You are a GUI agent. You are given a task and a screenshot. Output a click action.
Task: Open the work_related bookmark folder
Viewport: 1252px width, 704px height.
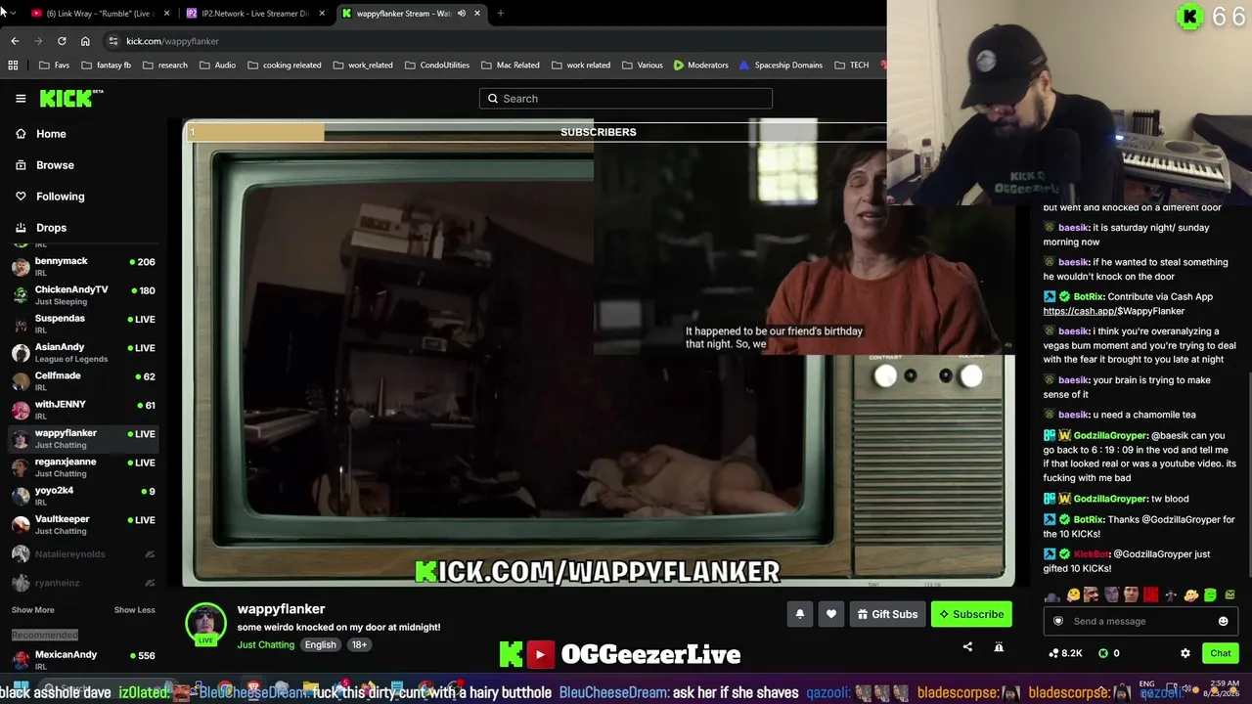coord(363,66)
